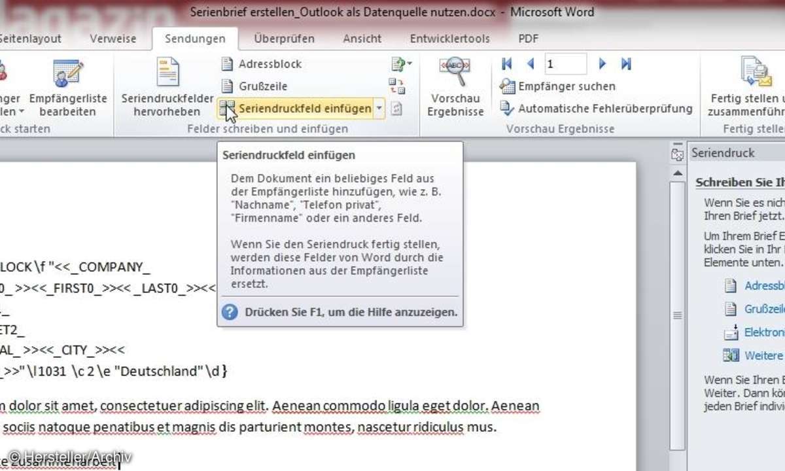Go to the previous record

(531, 64)
